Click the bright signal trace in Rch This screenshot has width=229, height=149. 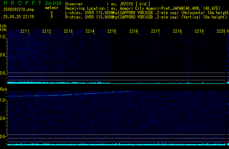[x=91, y=93]
